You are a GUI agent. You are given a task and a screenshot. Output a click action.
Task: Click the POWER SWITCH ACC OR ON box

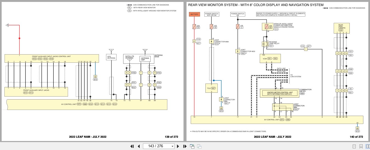pyautogui.click(x=211, y=14)
